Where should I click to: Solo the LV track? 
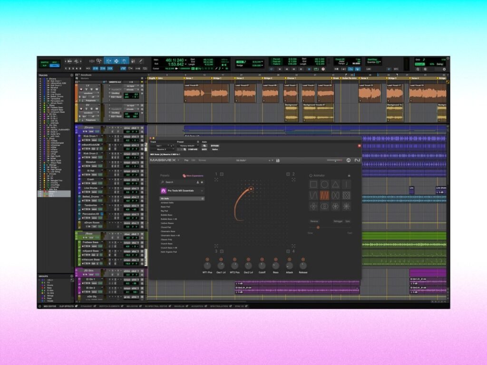91,89
